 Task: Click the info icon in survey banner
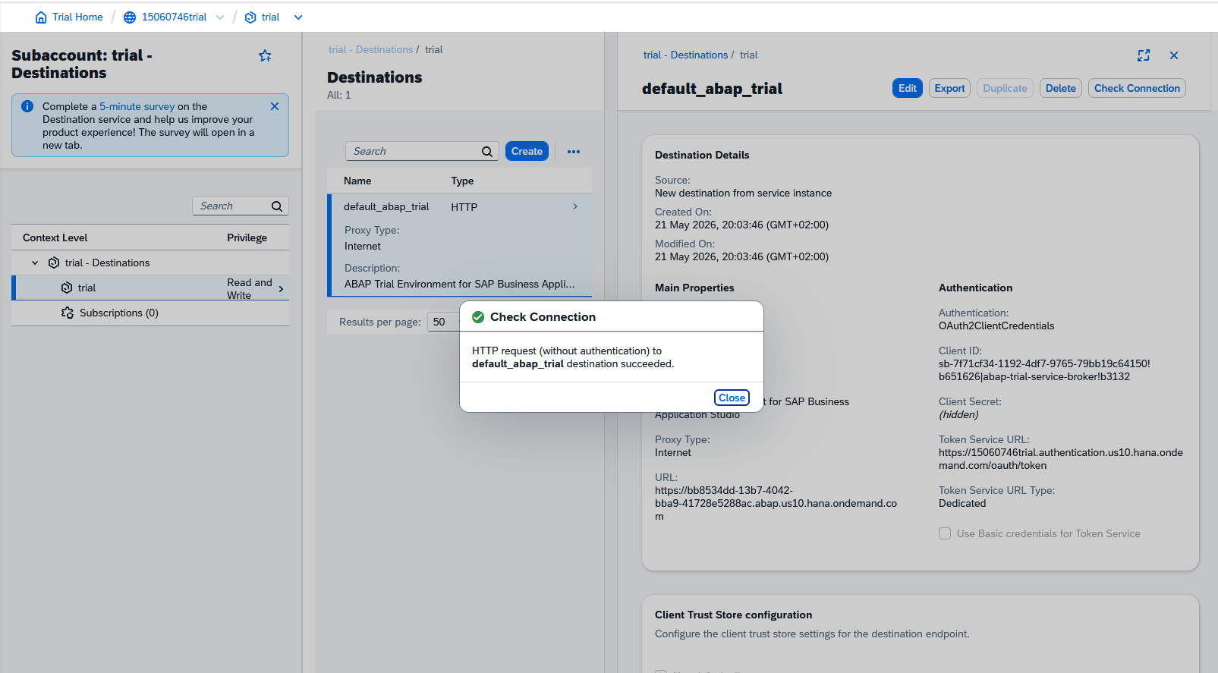27,106
